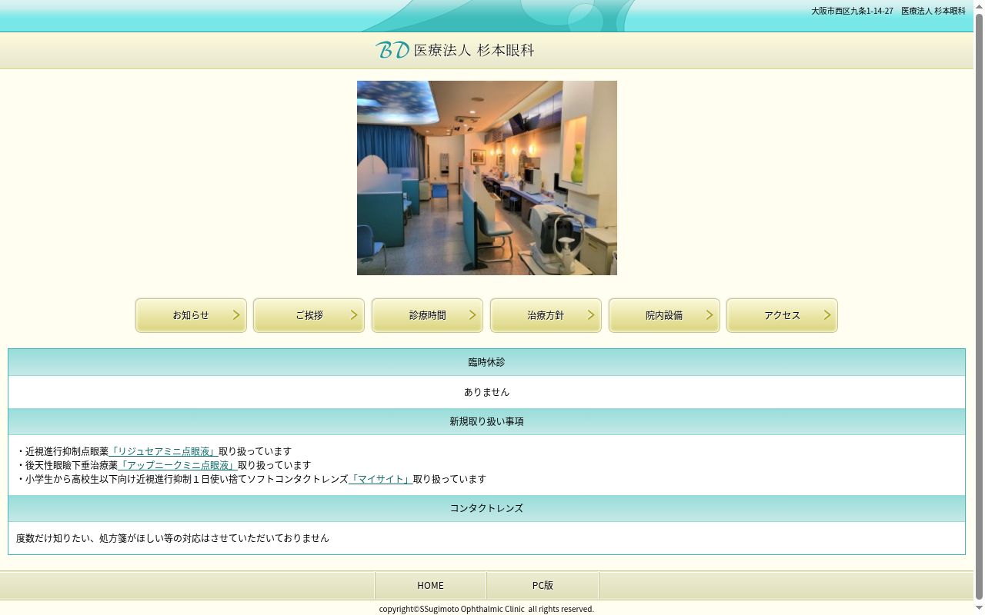Click the 新規取り扱い事項 section header
Viewport: 985px width, 615px height.
486,421
